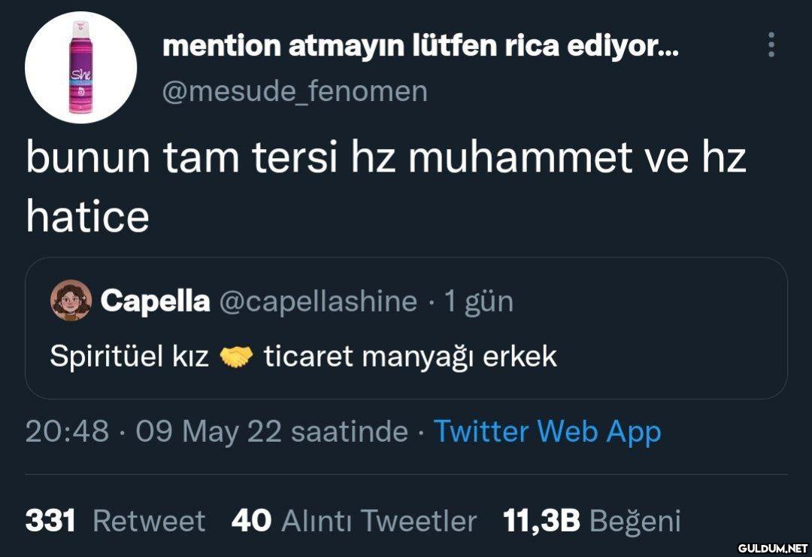Click the 'ticaret manyağı erkek' quoted text
The image size is (812, 557).
[410, 357]
